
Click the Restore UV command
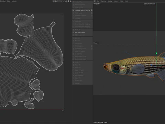pos(78,81)
